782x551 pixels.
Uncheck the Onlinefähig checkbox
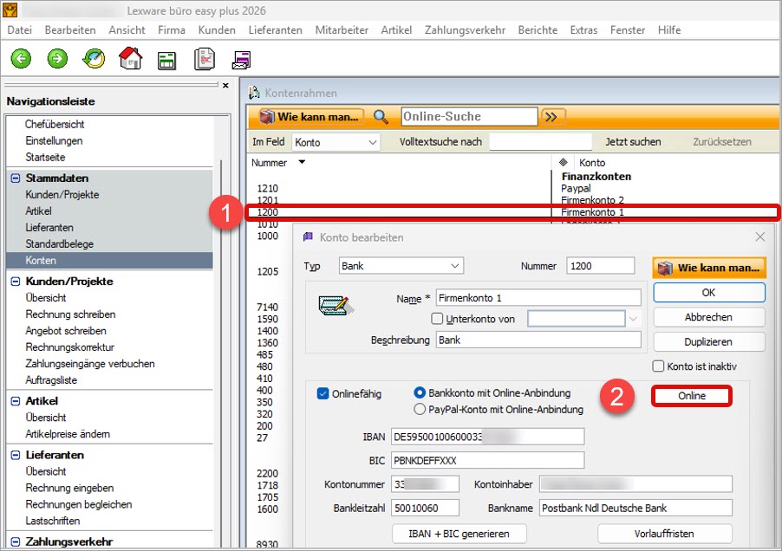click(x=323, y=393)
